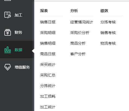The image size is (129, 111).
Task: Open 客户分析 page
Action: [x=78, y=54]
